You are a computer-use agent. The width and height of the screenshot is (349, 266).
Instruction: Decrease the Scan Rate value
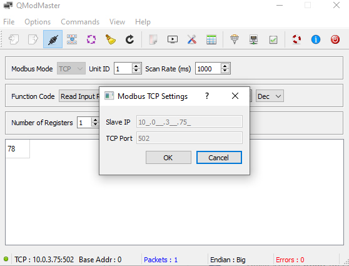(225, 71)
